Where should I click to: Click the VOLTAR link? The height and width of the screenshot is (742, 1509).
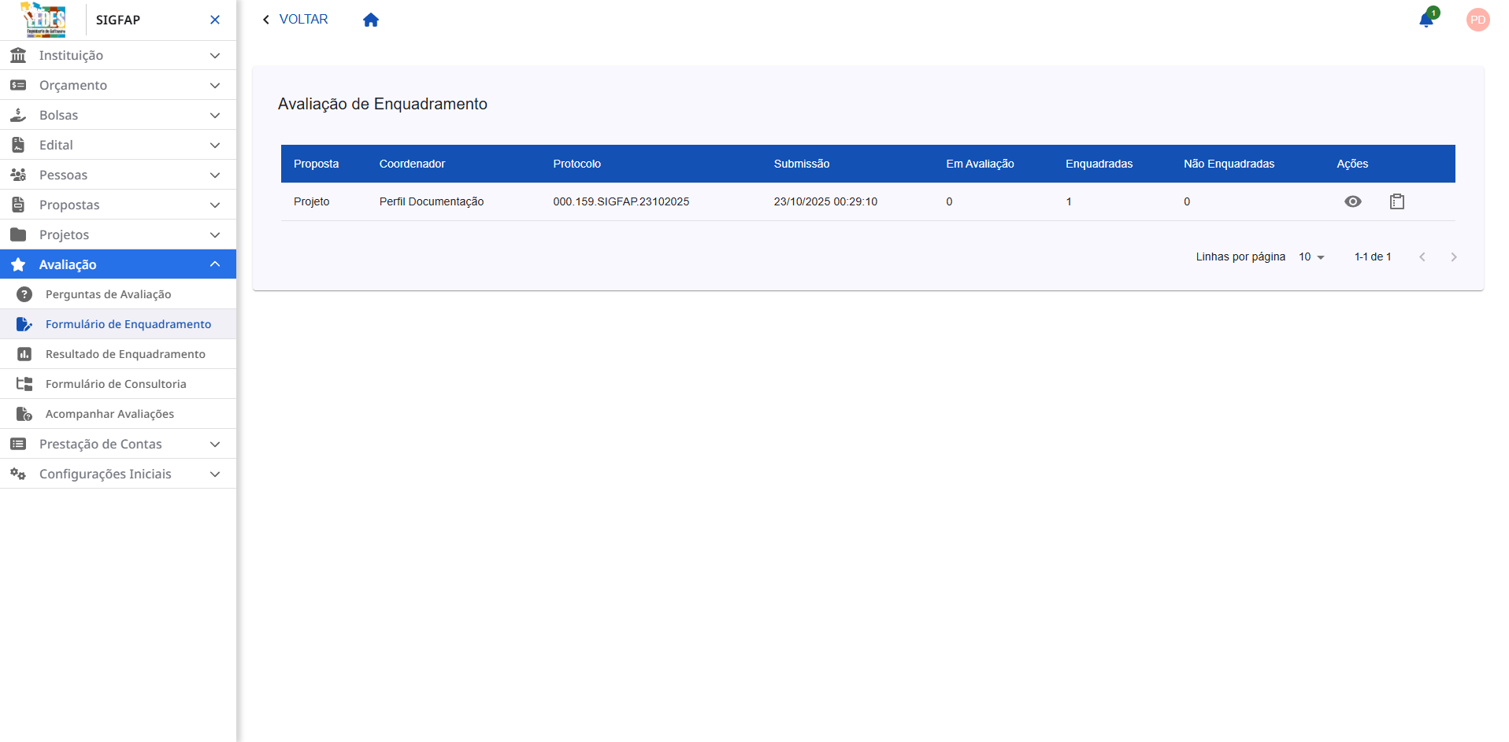(303, 19)
